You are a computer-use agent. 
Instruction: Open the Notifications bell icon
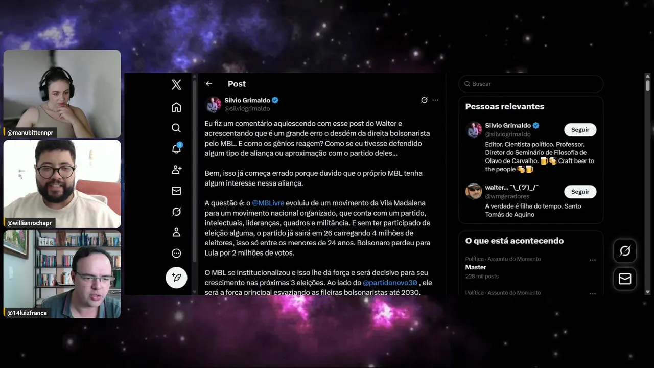(x=176, y=149)
